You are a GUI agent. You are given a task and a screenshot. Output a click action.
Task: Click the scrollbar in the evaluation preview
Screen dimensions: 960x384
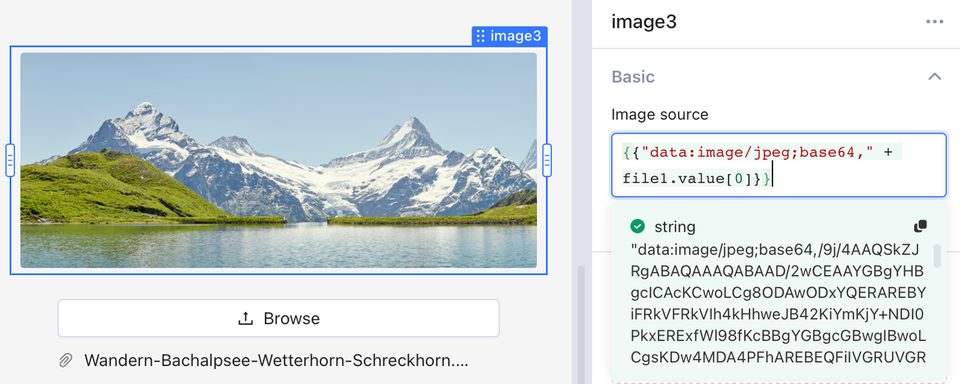click(937, 256)
